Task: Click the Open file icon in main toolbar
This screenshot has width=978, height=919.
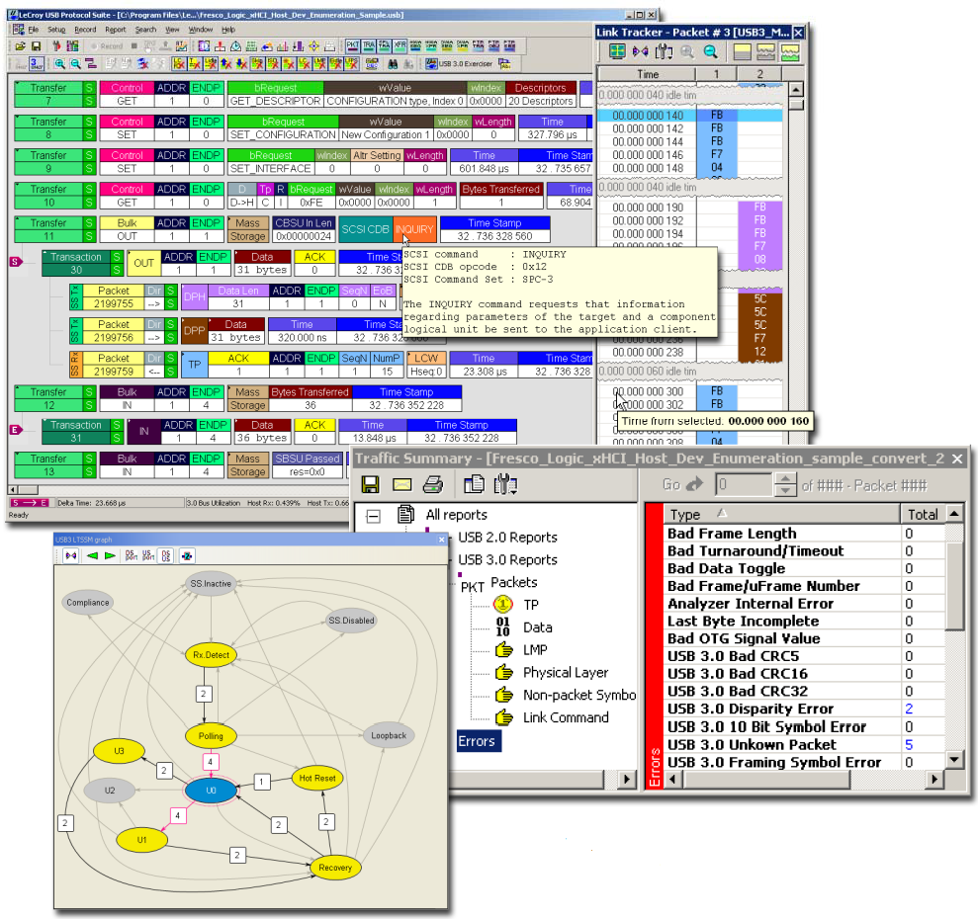Action: [20, 45]
